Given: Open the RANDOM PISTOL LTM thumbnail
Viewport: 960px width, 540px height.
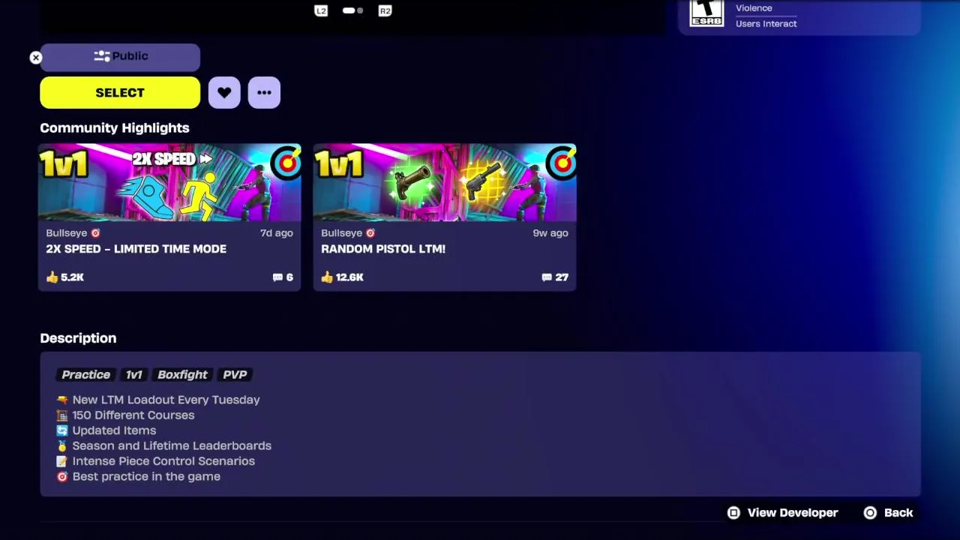Looking at the screenshot, I should coord(445,182).
